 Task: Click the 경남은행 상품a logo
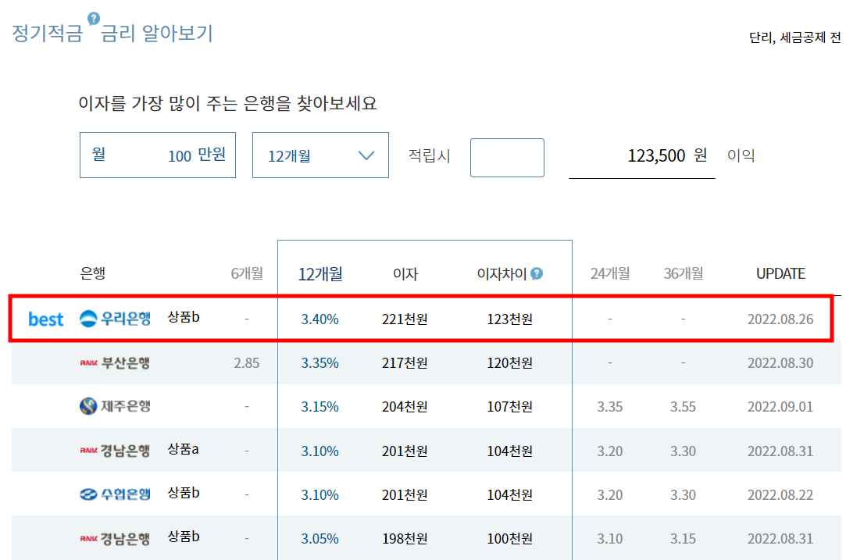coord(115,451)
